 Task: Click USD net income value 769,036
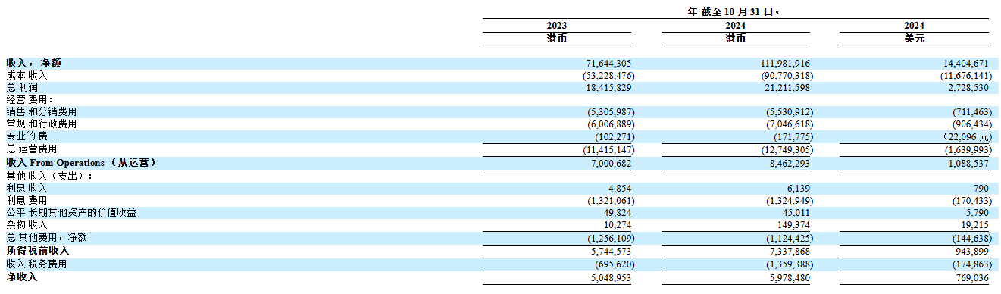(x=968, y=277)
